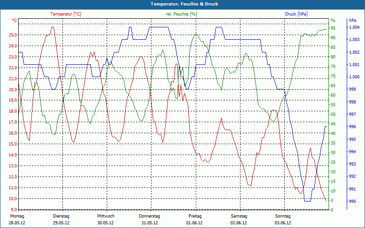
Task: Click the date '29.05.12'
Action: [61, 223]
